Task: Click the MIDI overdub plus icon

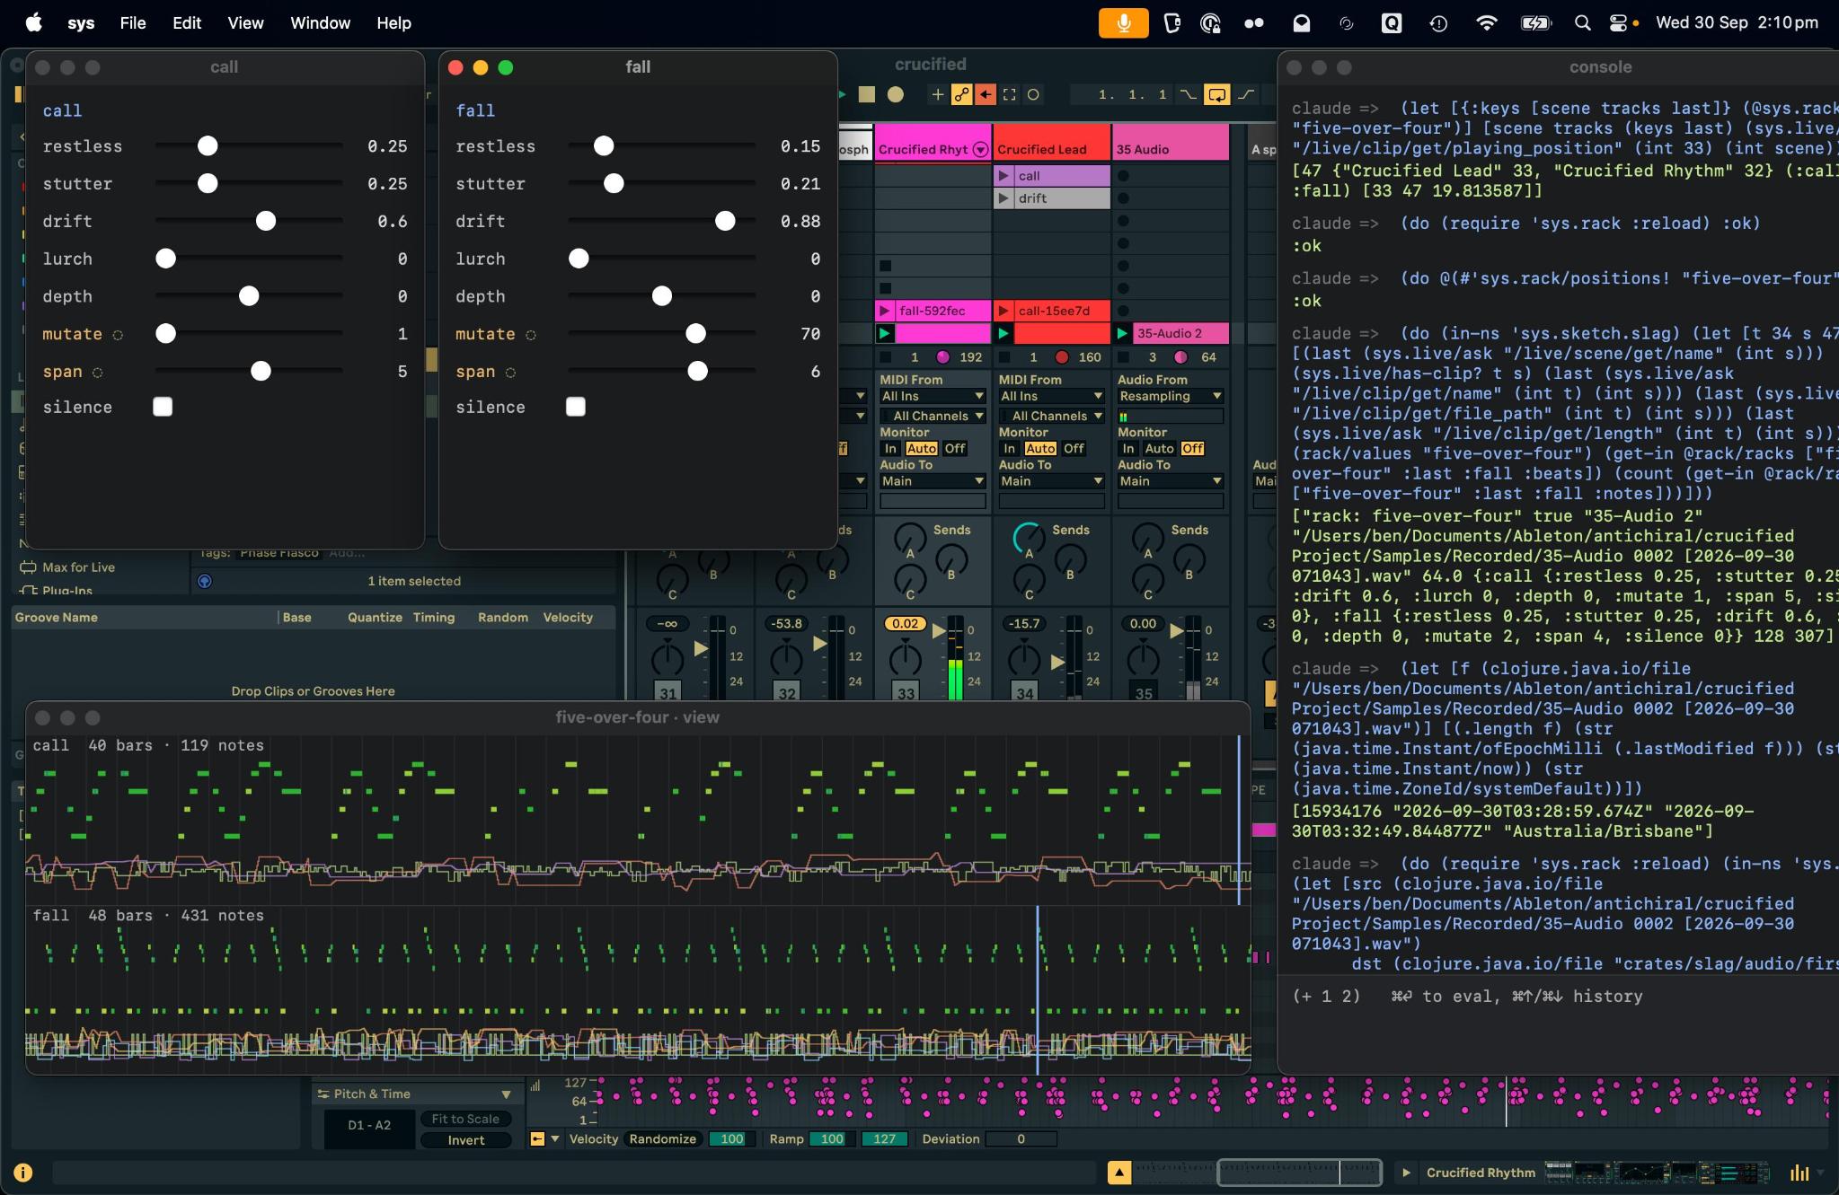Action: click(x=937, y=94)
